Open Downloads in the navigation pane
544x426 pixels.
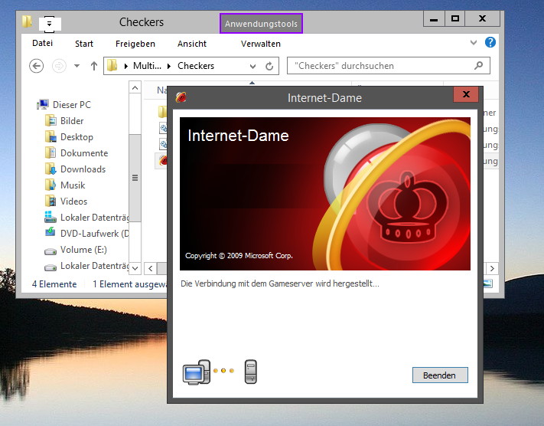coord(83,169)
